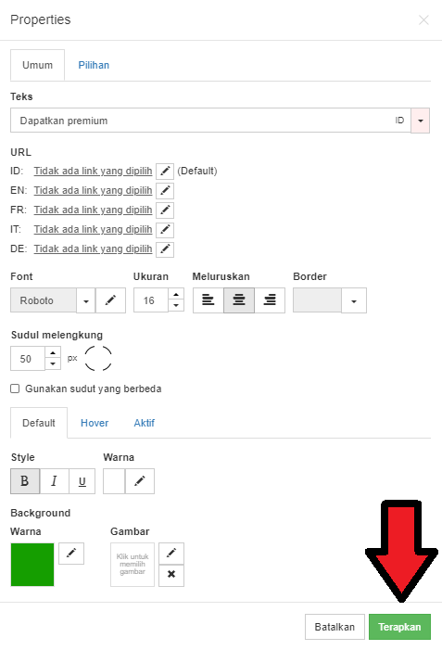This screenshot has width=442, height=650.
Task: Toggle bold text style
Action: tap(25, 481)
